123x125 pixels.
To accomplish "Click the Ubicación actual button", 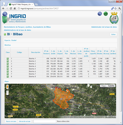I will pos(25,121).
